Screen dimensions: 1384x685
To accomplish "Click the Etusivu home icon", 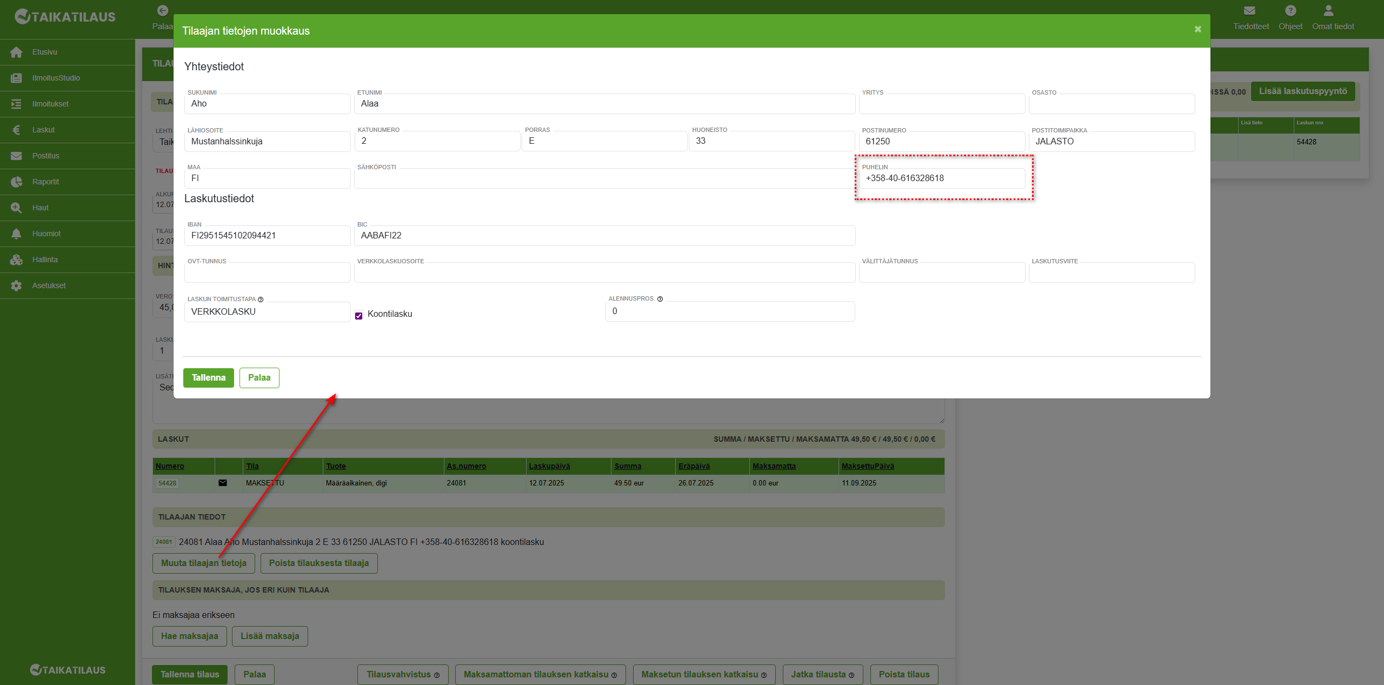I will pyautogui.click(x=16, y=52).
